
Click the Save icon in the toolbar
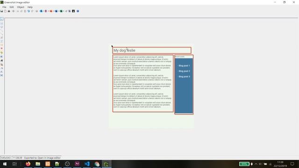tap(1, 11)
